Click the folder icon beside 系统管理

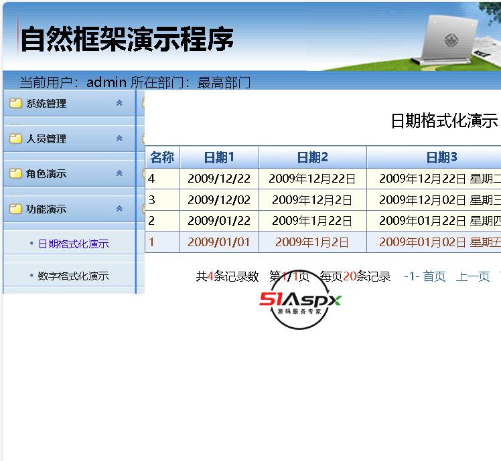[x=15, y=103]
